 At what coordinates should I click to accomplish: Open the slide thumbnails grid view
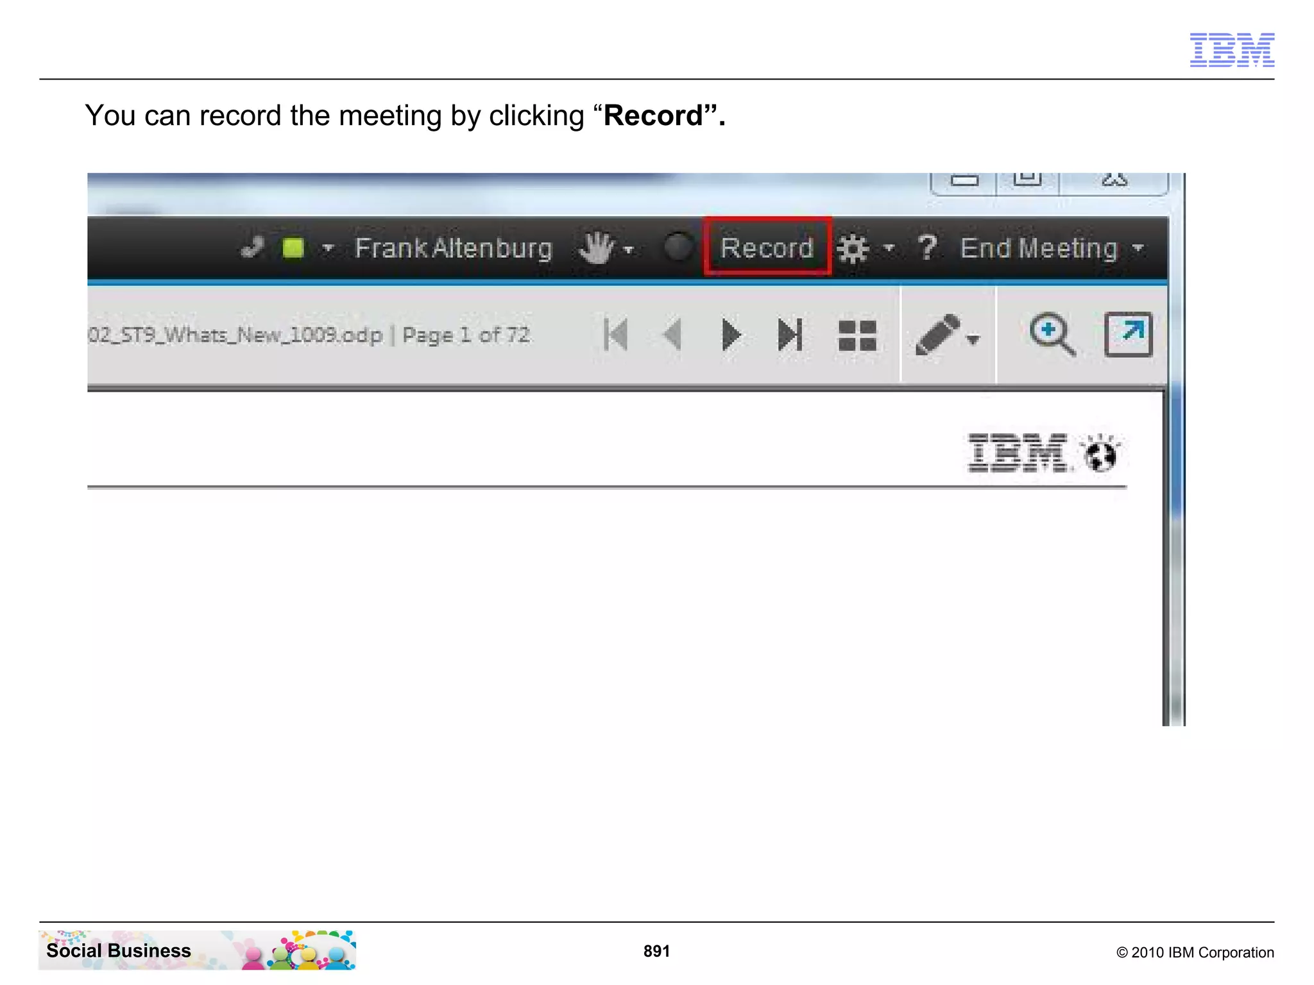pyautogui.click(x=857, y=336)
